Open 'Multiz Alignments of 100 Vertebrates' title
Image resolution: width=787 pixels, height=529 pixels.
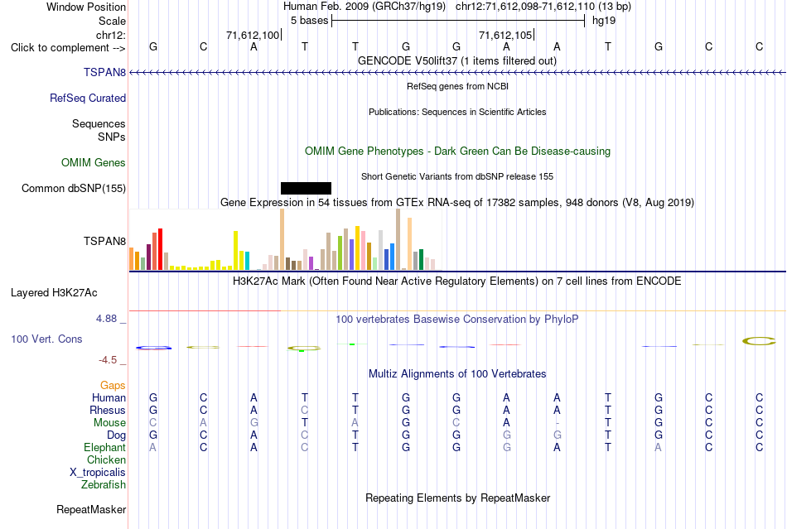coord(457,373)
